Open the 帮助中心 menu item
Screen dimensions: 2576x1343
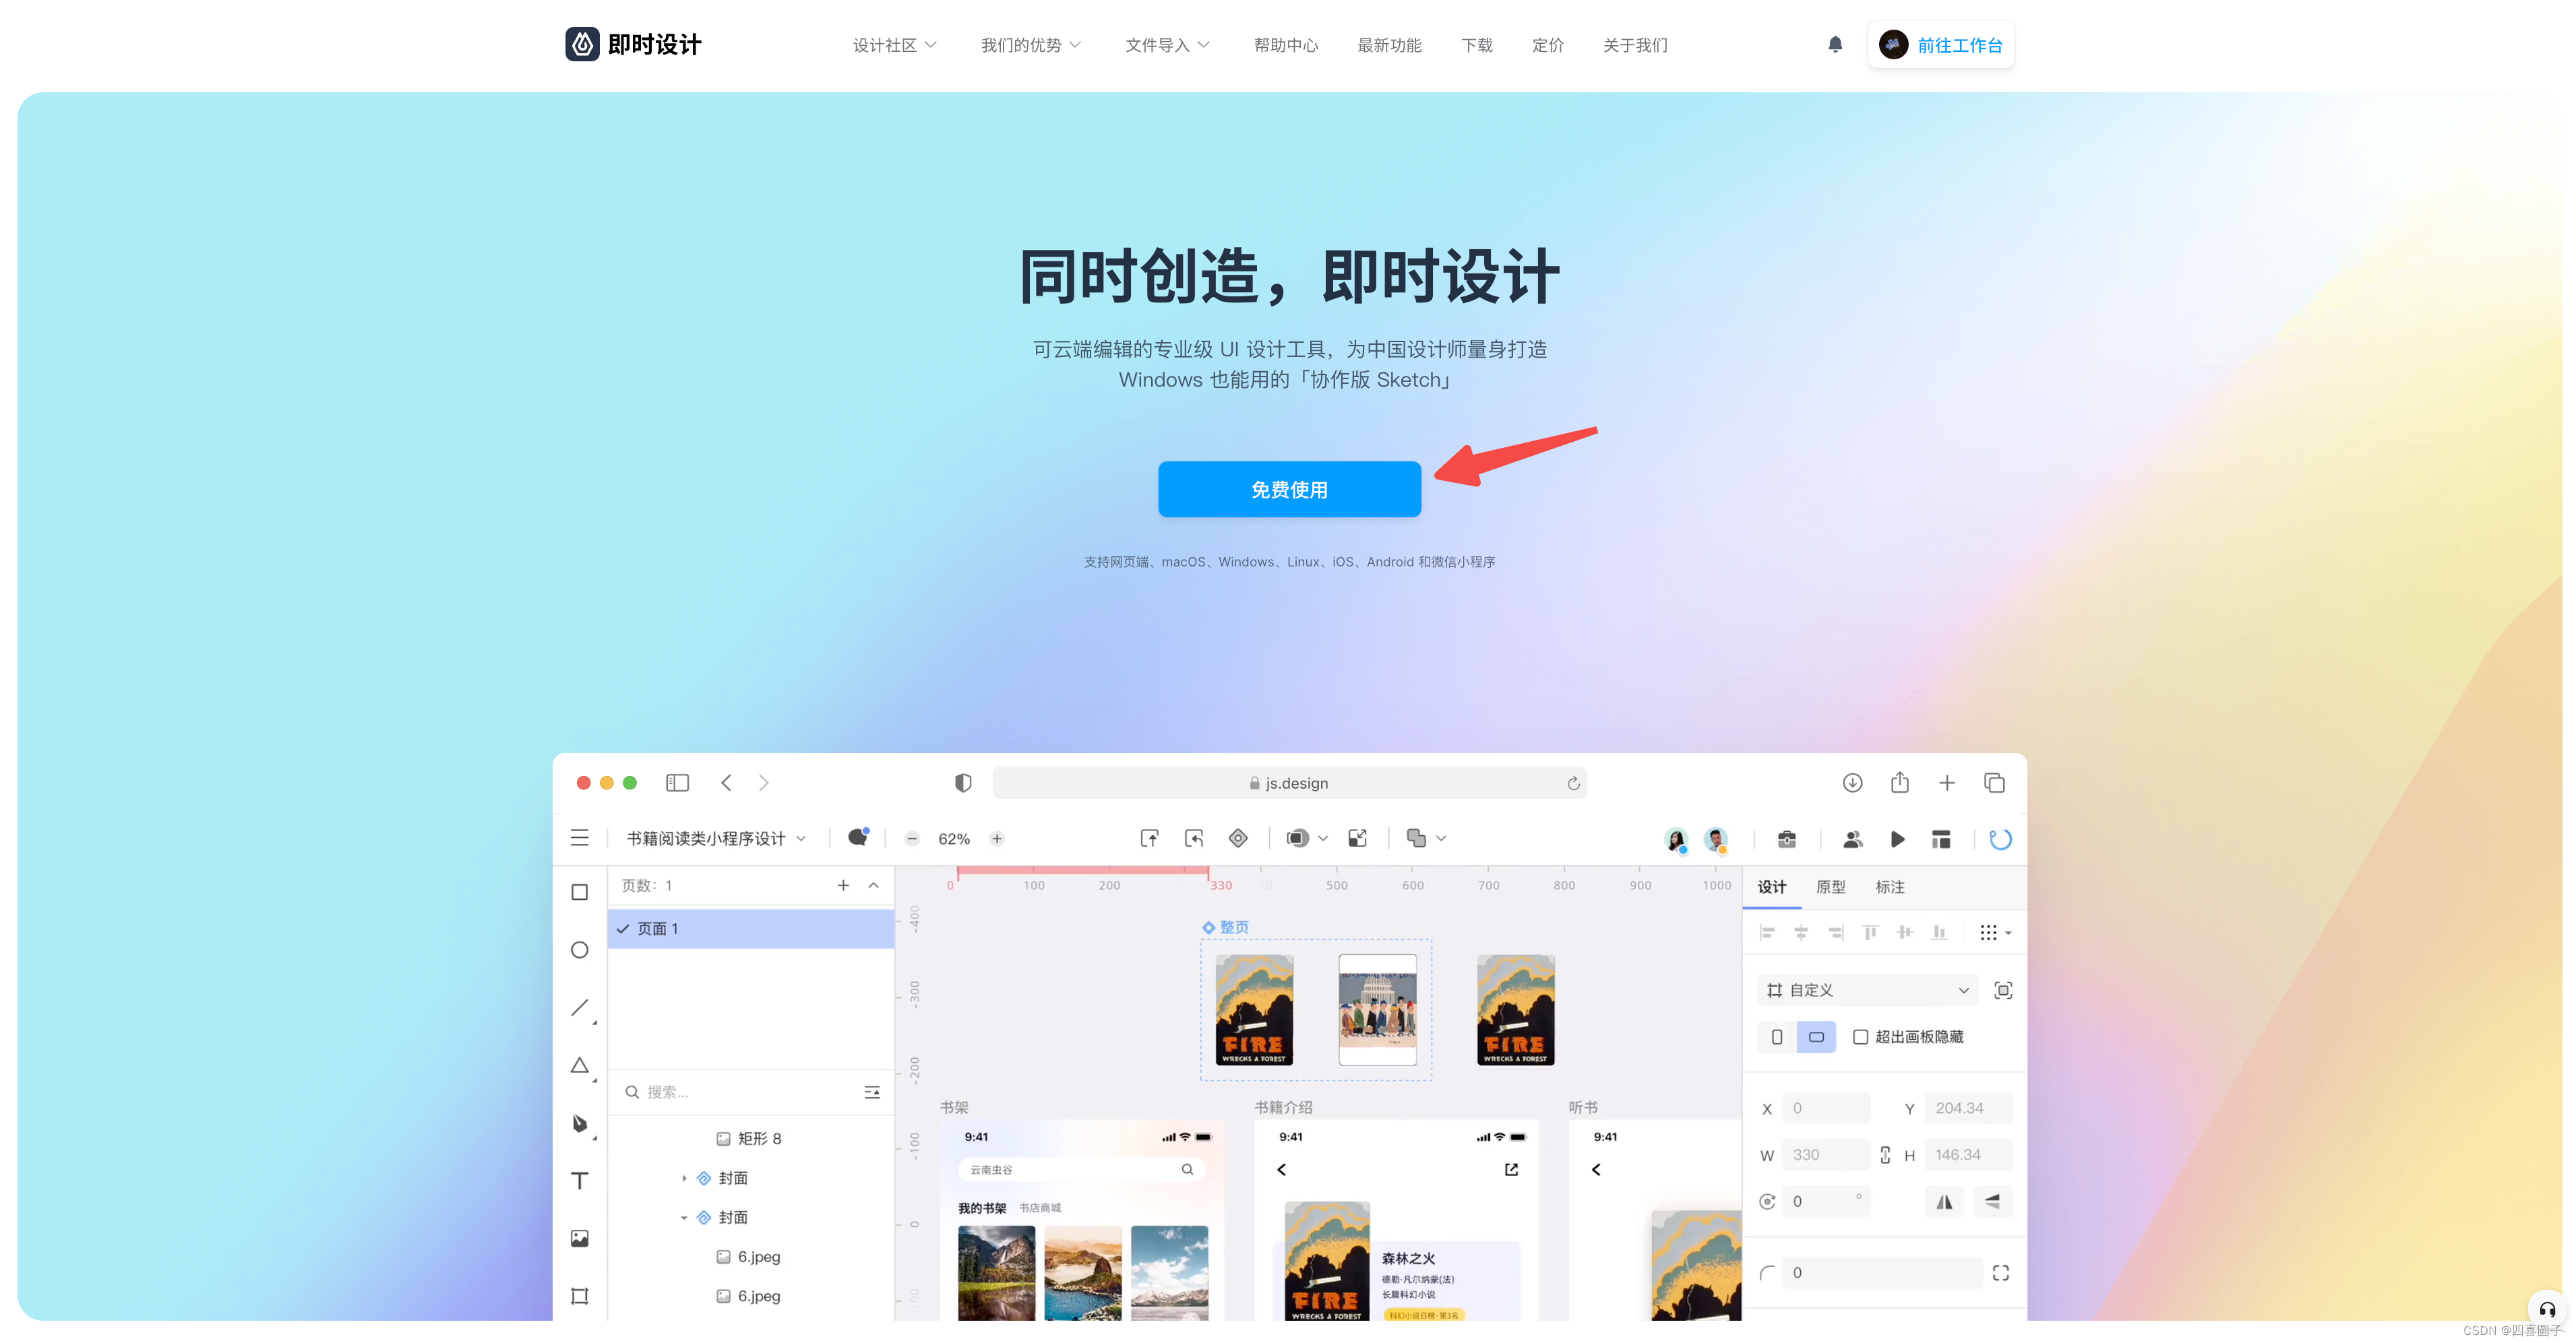(1285, 45)
